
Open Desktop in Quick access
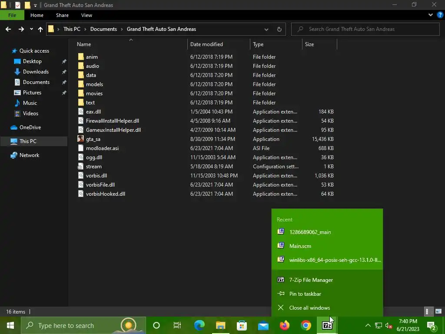click(x=32, y=61)
